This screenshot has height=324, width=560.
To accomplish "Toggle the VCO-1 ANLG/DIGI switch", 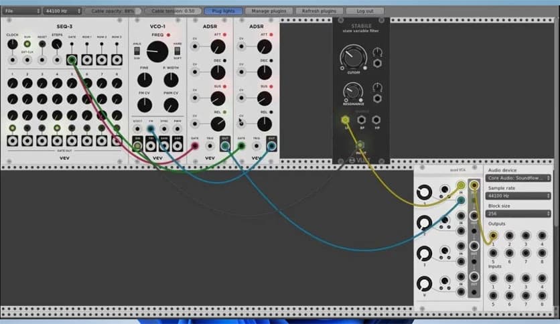I will click(x=137, y=49).
